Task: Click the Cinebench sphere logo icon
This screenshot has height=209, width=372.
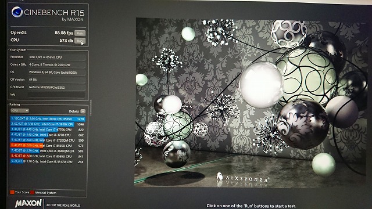Action: pyautogui.click(x=17, y=12)
